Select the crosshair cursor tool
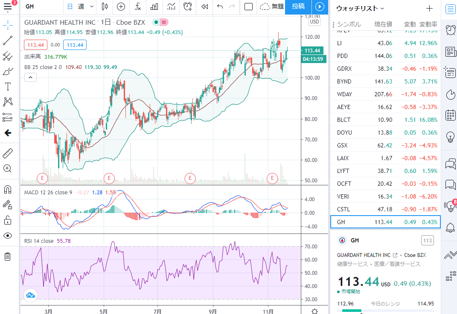The width and height of the screenshot is (457, 314). (x=8, y=25)
